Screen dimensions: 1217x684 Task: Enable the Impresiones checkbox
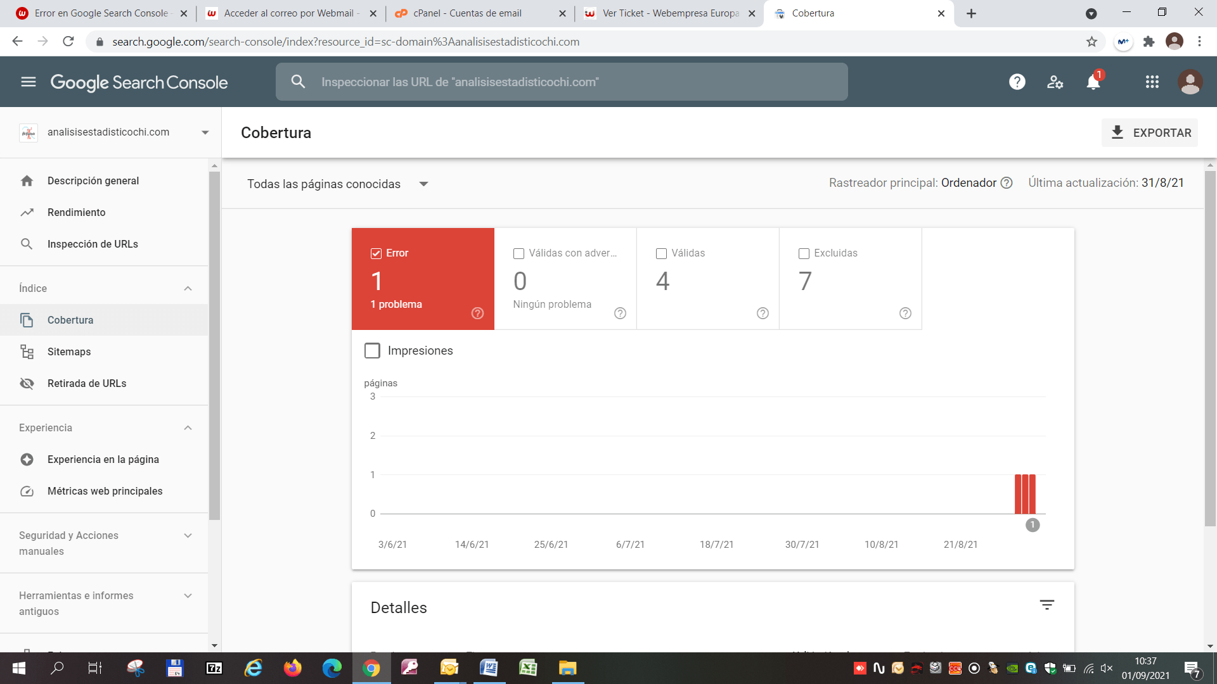point(372,350)
